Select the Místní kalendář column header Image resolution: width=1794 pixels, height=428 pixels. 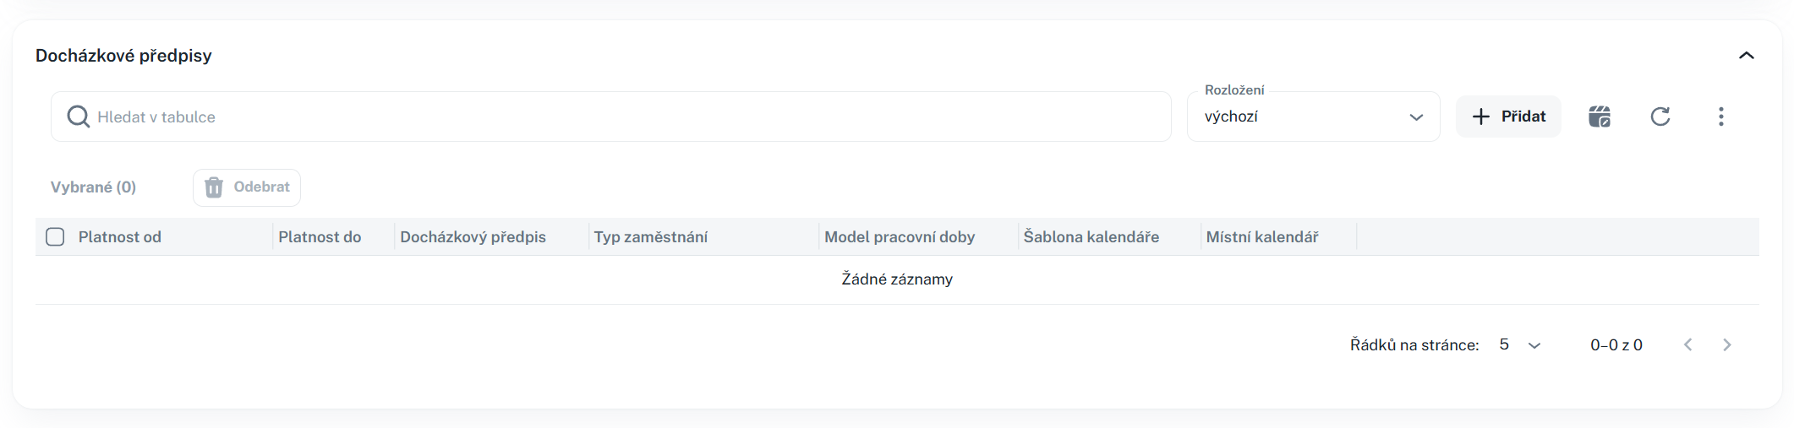pos(1261,237)
